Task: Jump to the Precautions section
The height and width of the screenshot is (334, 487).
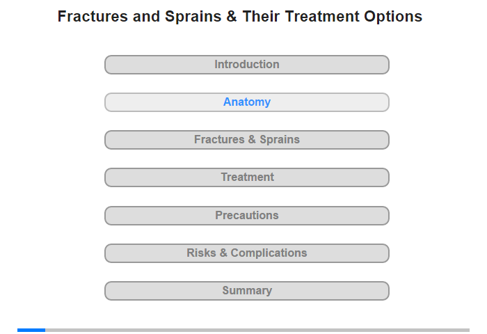Action: point(246,216)
